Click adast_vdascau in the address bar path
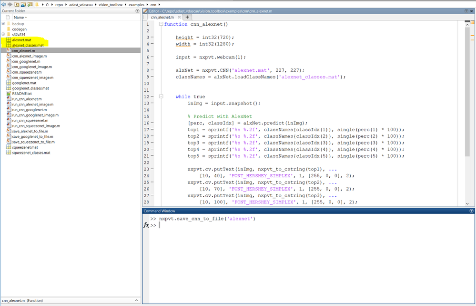The height and width of the screenshot is (306, 476). 81,5
